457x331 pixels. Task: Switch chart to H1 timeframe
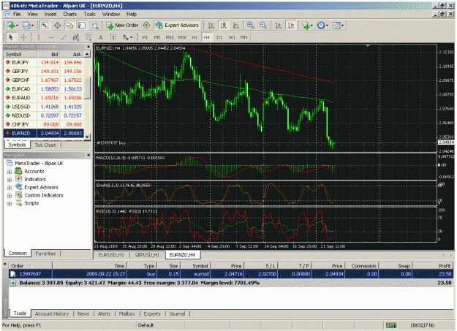[194, 37]
